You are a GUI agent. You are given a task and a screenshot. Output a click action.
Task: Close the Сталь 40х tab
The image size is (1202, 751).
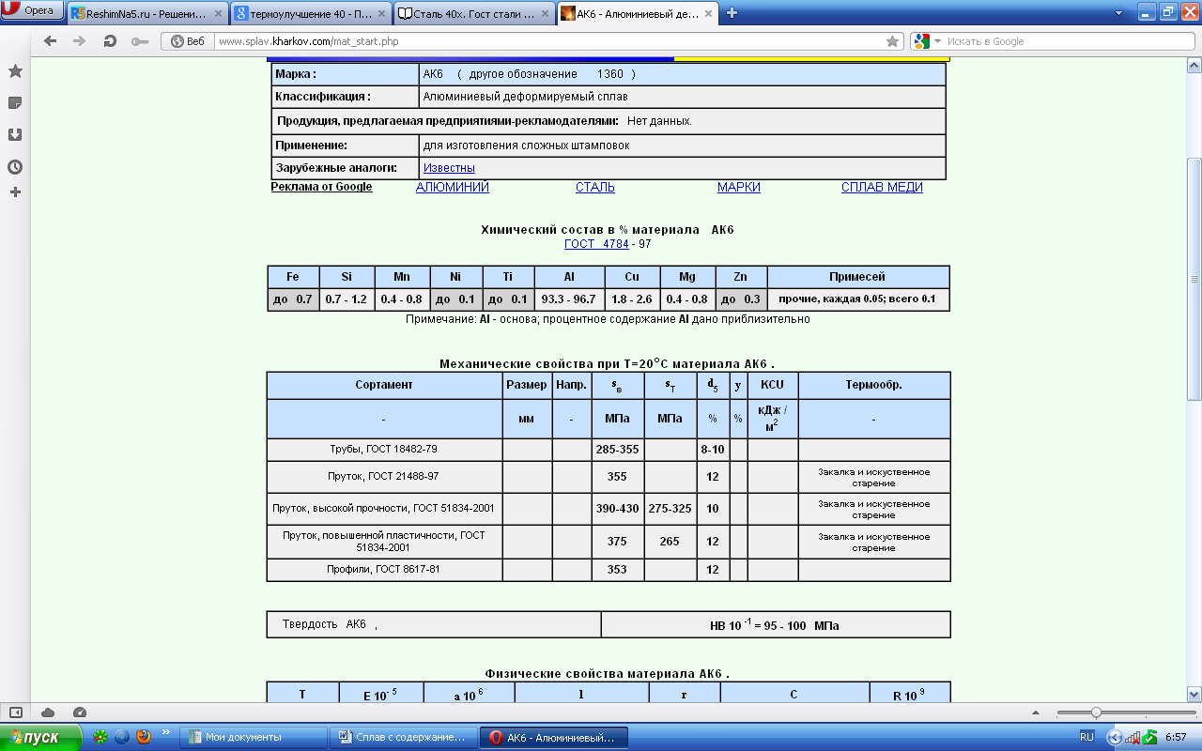pos(543,13)
